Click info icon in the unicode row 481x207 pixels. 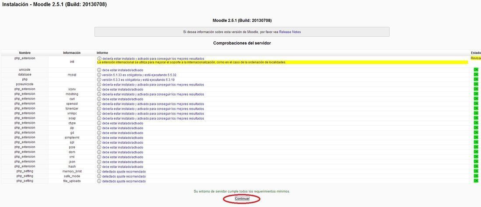pos(99,70)
